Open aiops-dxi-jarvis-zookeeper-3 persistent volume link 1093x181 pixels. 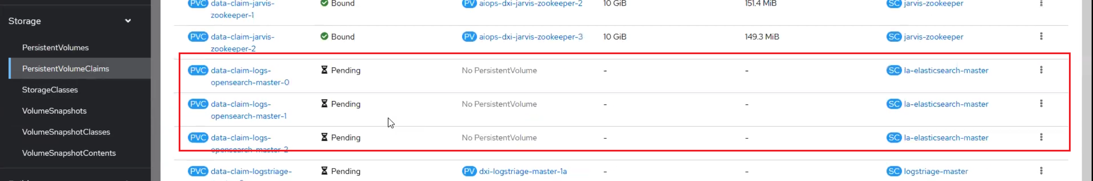(531, 37)
